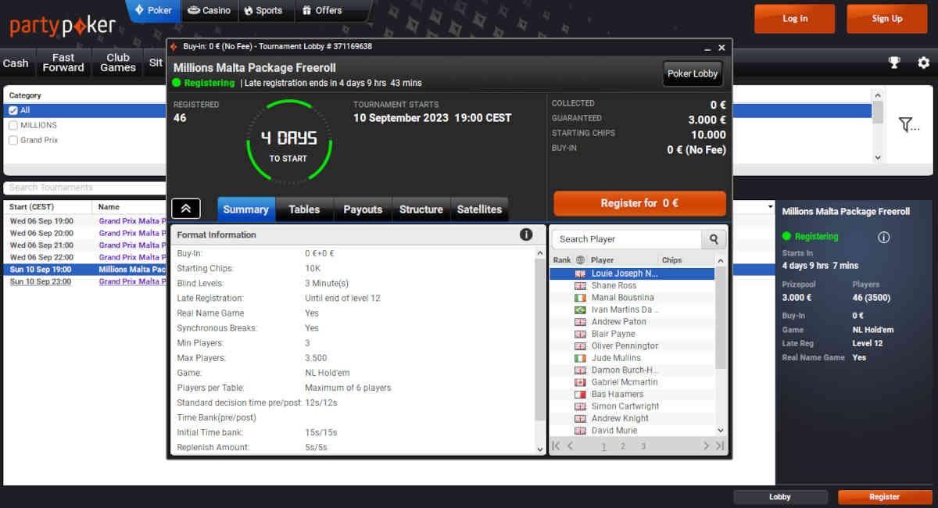Select player Andrew Paton
This screenshot has height=508, width=938.
[x=632, y=322]
